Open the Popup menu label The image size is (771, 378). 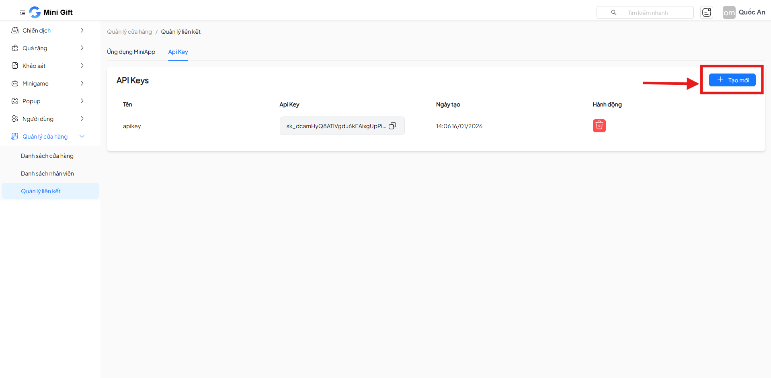(31, 101)
